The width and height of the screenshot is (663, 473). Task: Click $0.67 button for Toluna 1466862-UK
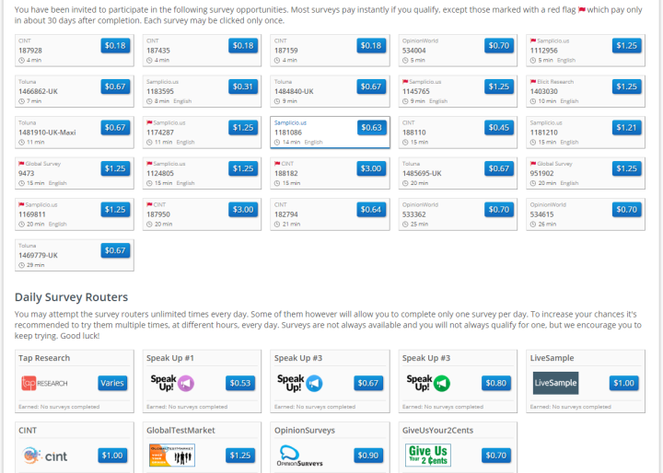click(x=115, y=87)
